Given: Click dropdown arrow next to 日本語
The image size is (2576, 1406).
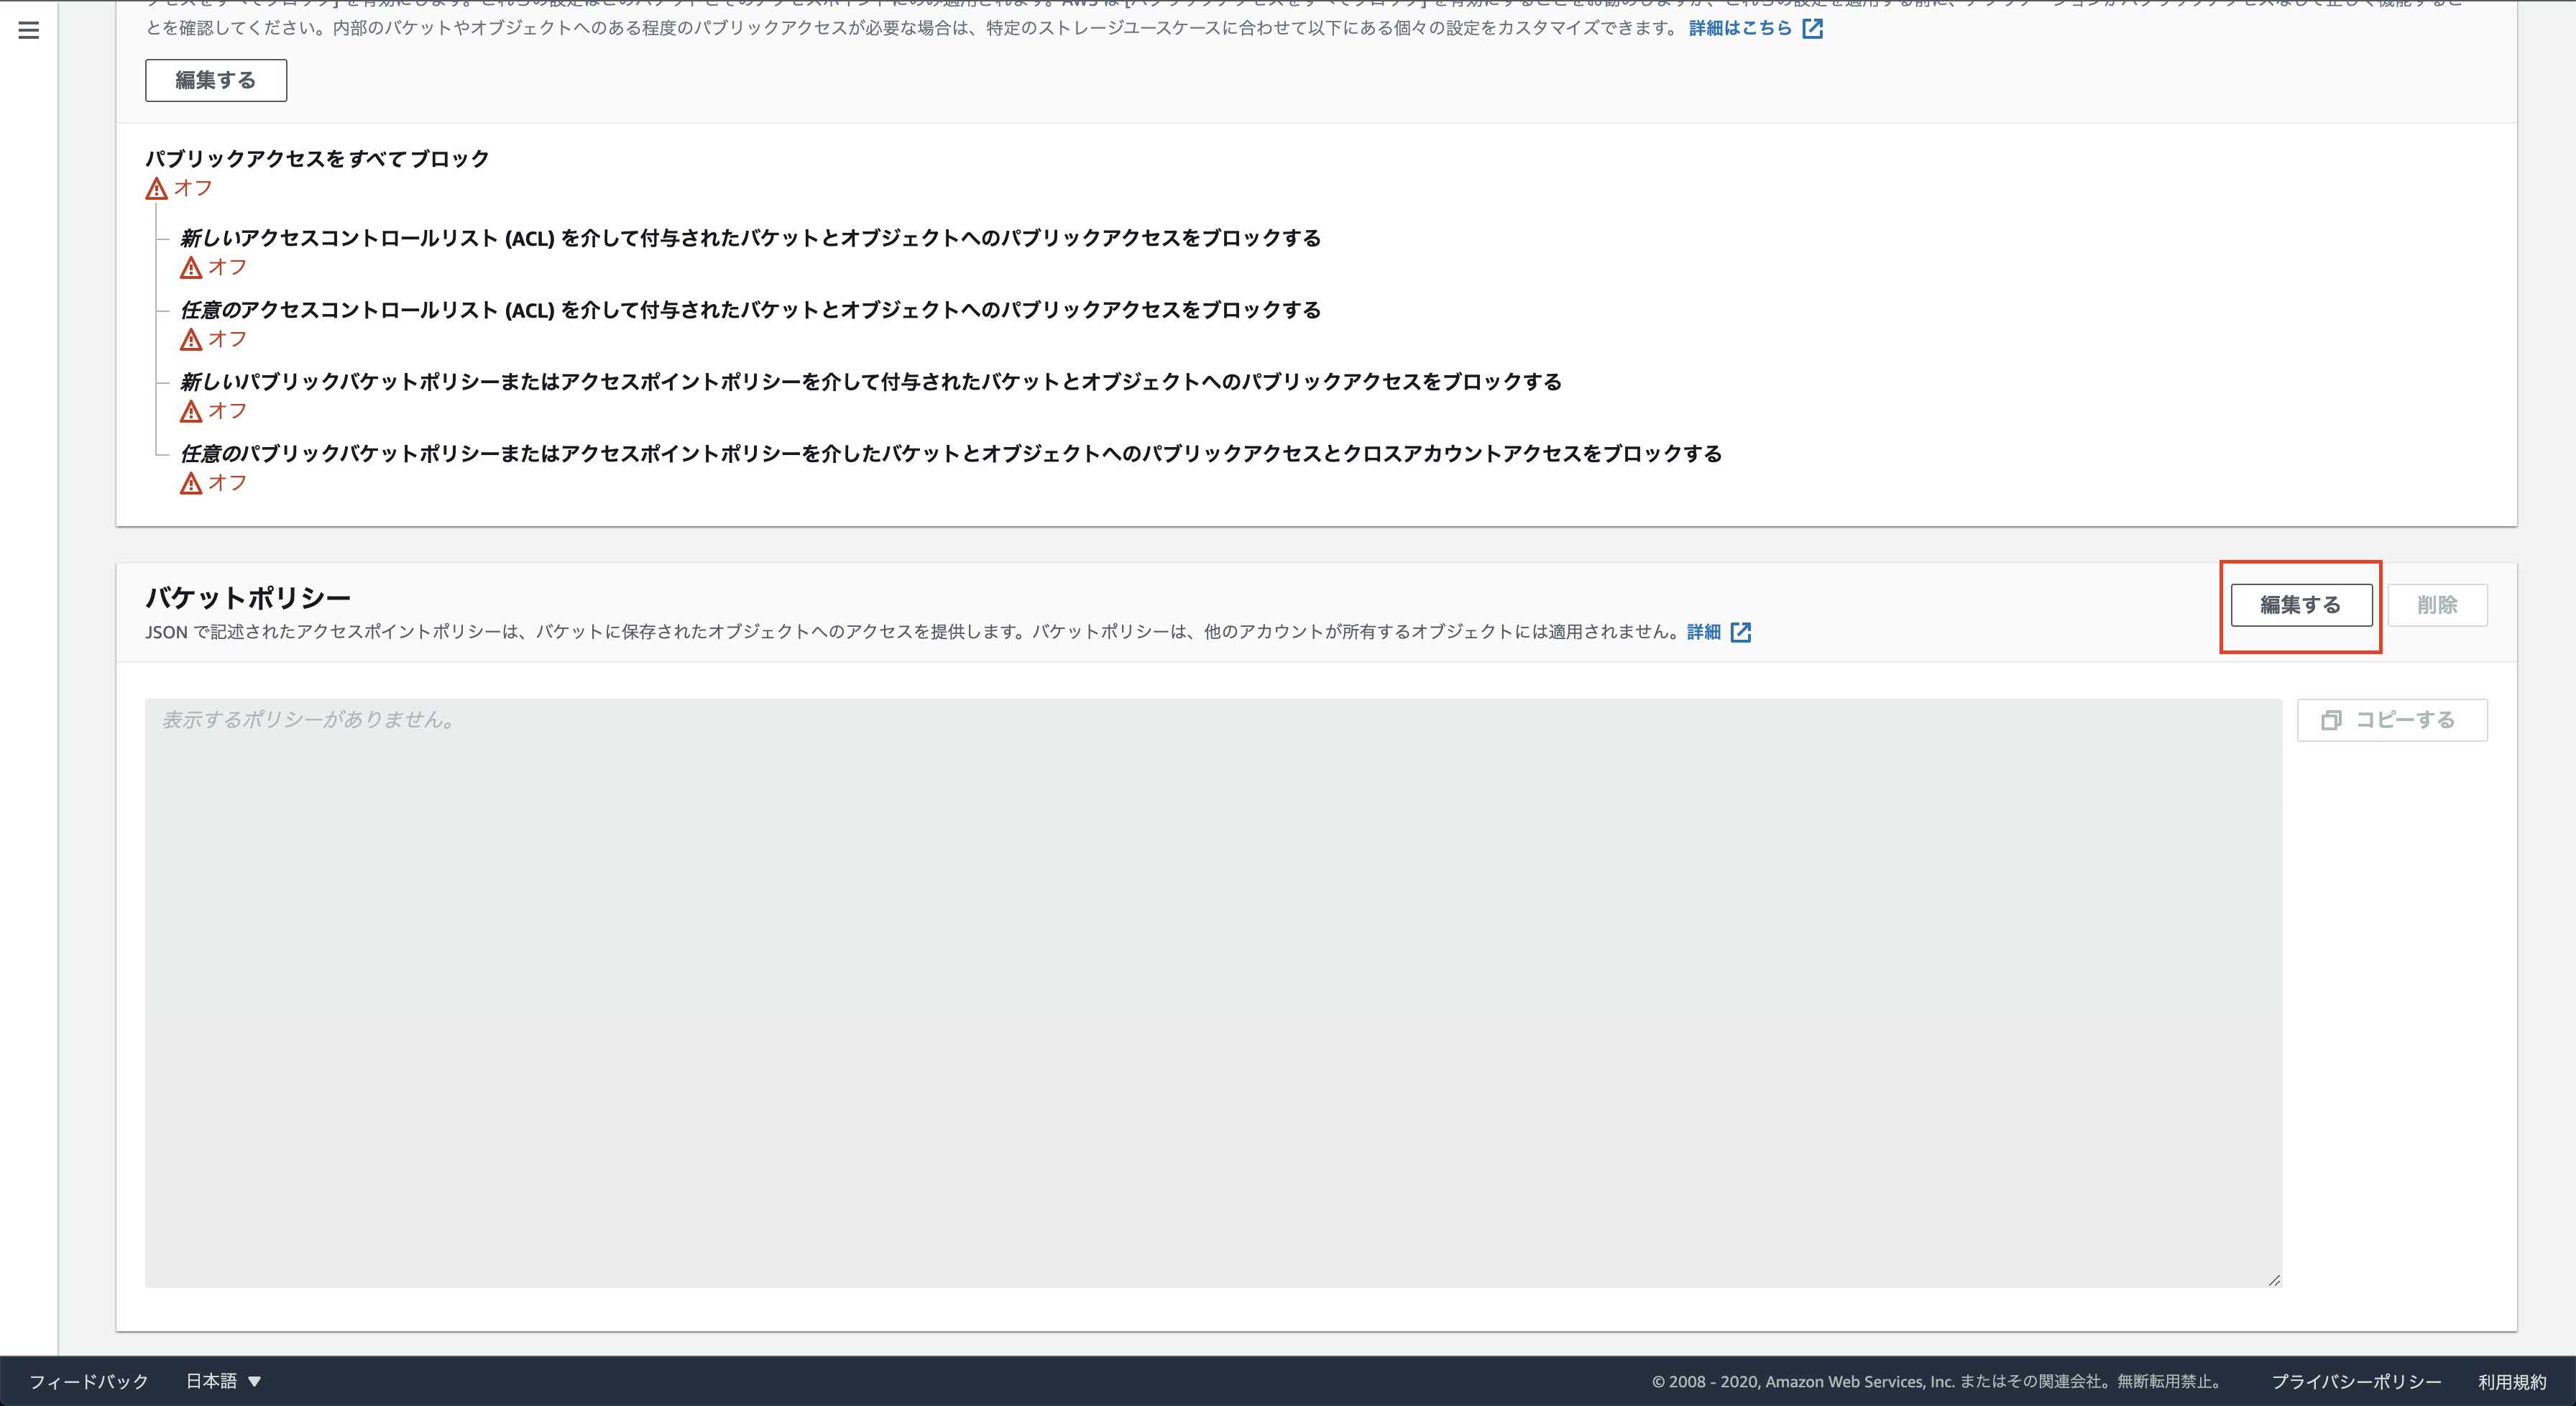Looking at the screenshot, I should [255, 1381].
